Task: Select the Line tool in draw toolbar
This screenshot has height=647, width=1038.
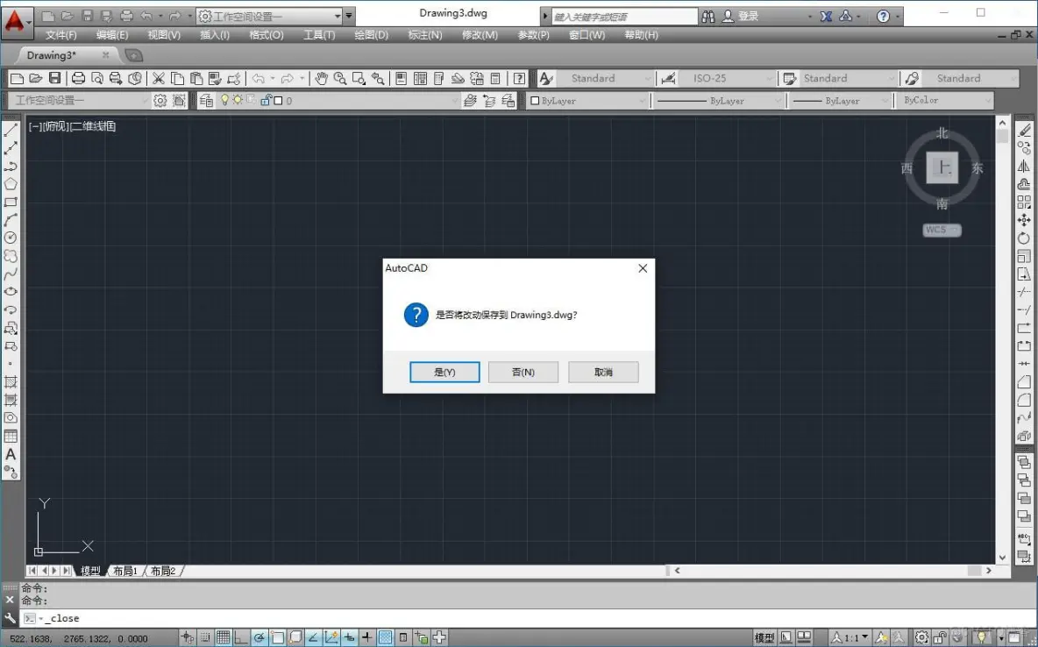Action: [11, 130]
